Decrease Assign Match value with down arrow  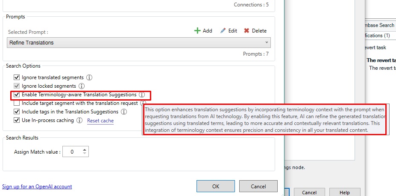point(85,154)
